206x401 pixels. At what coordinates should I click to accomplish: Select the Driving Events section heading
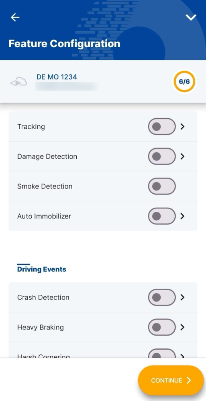coord(41,269)
